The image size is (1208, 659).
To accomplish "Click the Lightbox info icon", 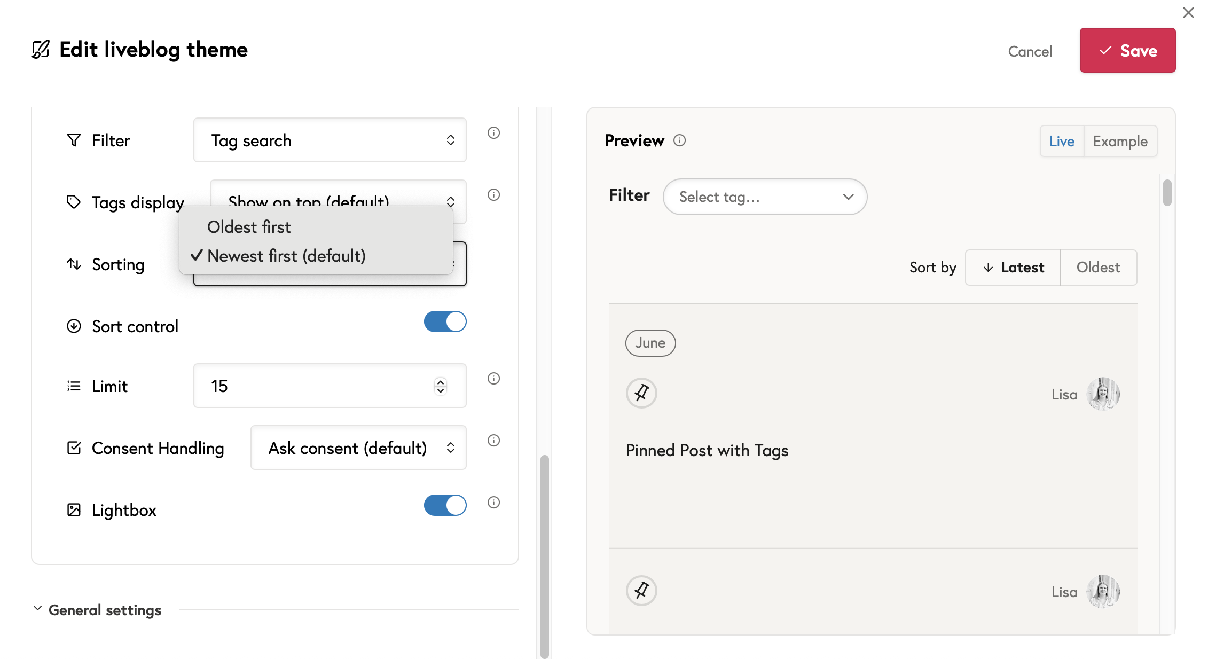I will point(493,503).
